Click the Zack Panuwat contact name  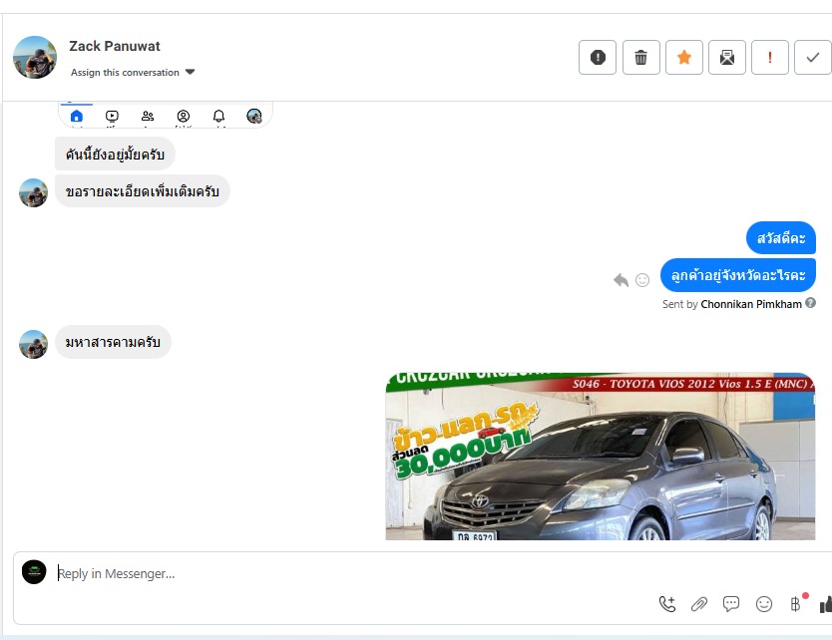pyautogui.click(x=114, y=46)
